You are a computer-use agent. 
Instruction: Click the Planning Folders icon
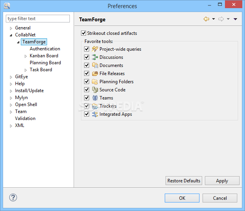pos(95,82)
